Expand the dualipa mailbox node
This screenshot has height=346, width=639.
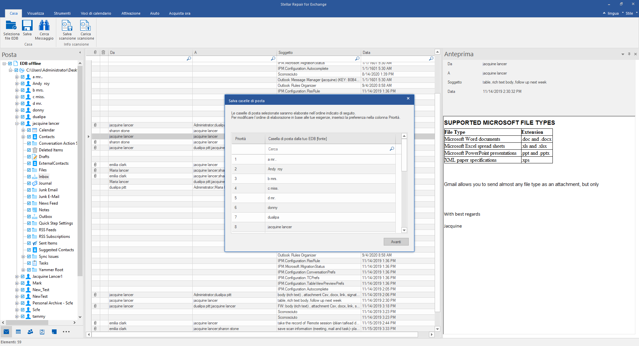(x=17, y=117)
